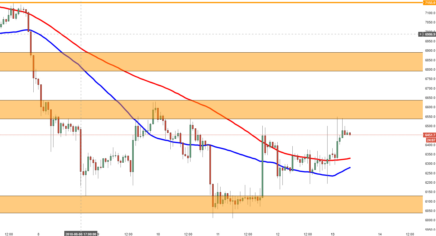Click date 13 on the time axis
436x236 pixels.
333,234
